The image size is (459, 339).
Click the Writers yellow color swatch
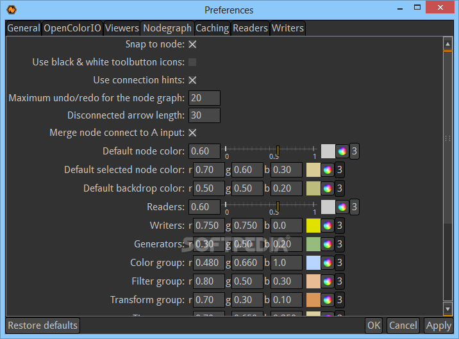[x=313, y=226]
